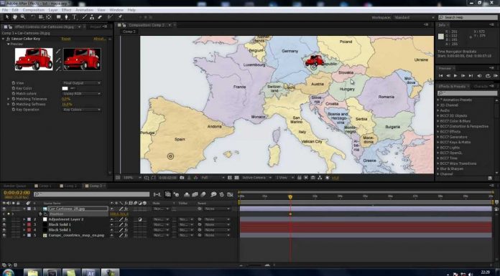Open the Composition menu
The image size is (500, 276).
pyautogui.click(x=34, y=10)
